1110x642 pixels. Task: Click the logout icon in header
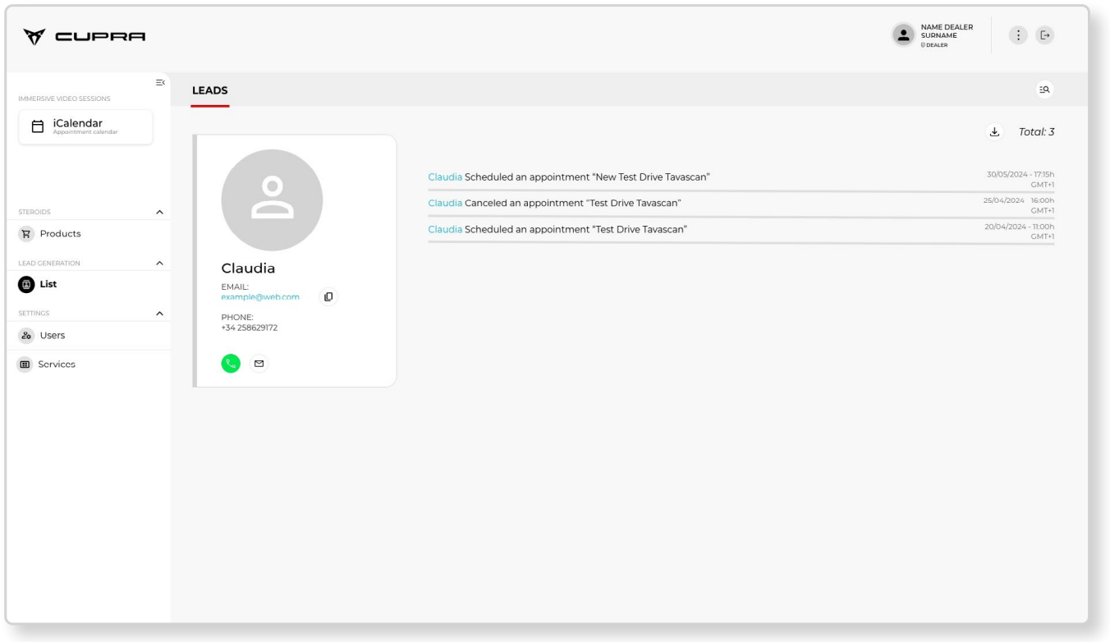point(1044,35)
